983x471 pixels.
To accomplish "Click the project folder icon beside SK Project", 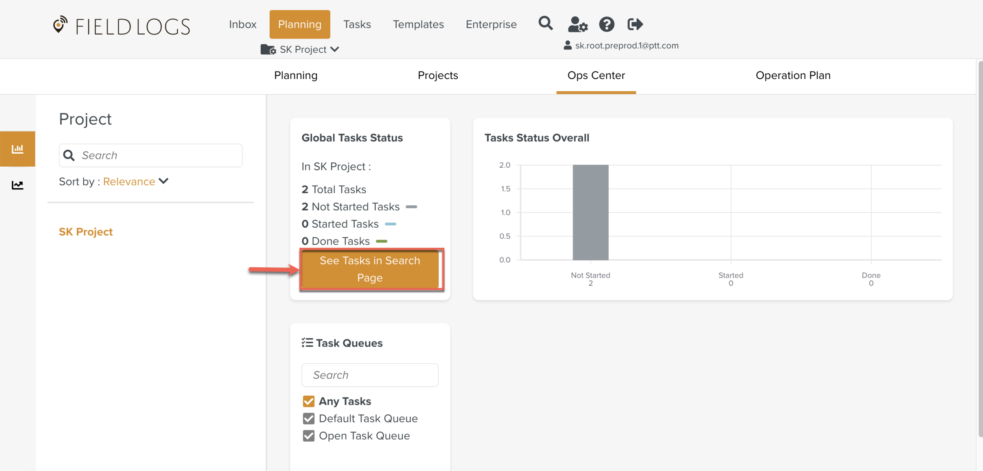I will click(268, 50).
